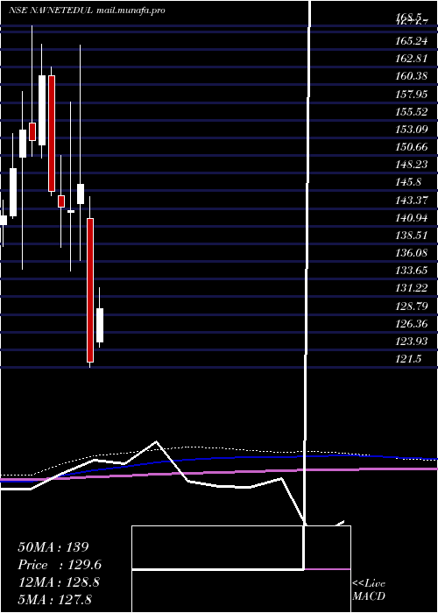
Task: Select the 136.08 price level label
Action: 411,253
